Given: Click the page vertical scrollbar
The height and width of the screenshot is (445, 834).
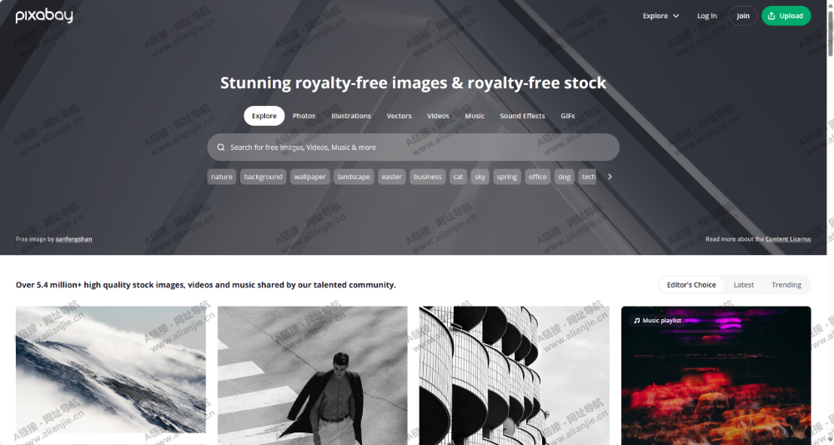Looking at the screenshot, I should (x=831, y=222).
